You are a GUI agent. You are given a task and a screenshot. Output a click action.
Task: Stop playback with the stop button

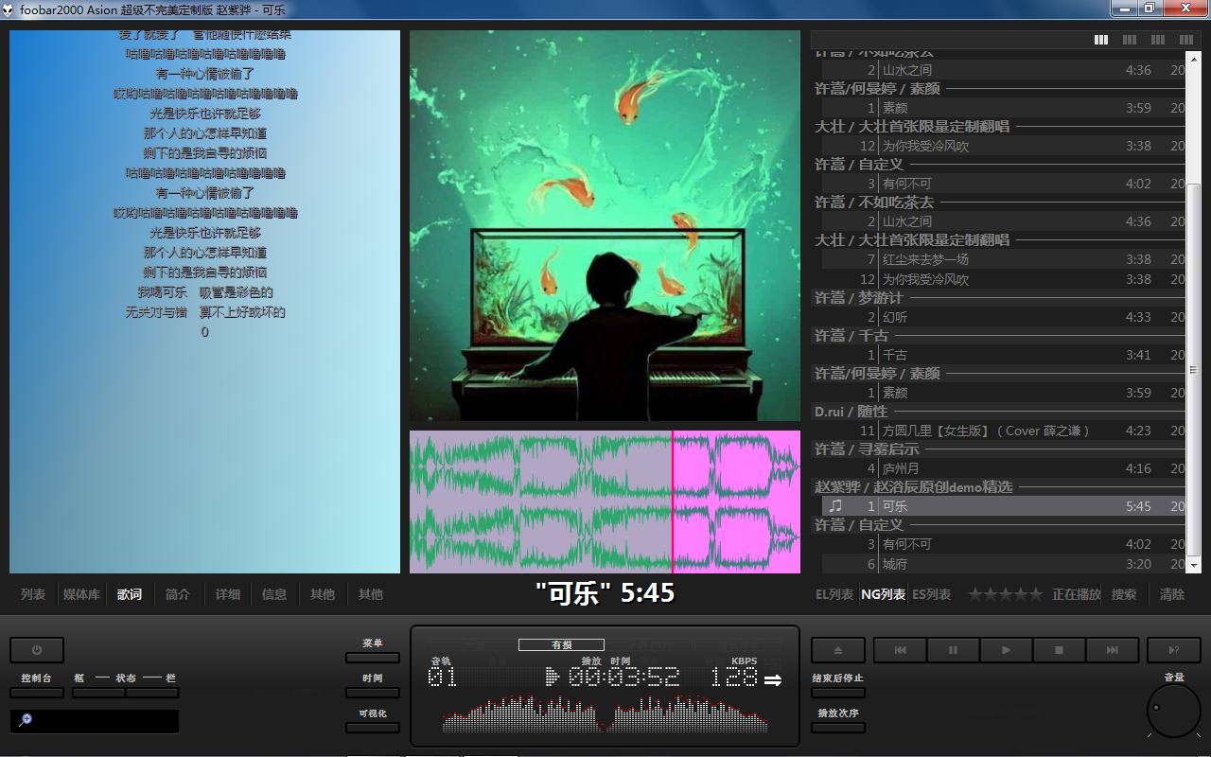click(1060, 650)
